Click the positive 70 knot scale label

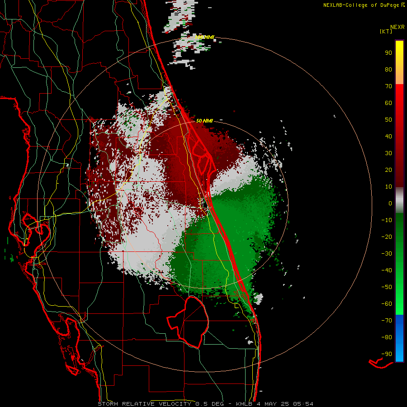tap(388, 86)
